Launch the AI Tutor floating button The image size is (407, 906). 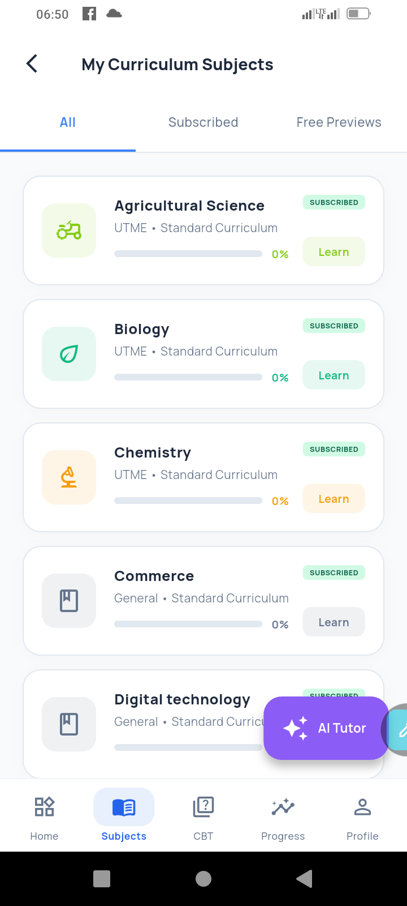[x=326, y=728]
